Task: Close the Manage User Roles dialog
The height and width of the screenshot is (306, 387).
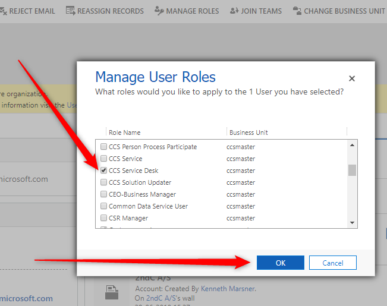Action: coord(352,78)
